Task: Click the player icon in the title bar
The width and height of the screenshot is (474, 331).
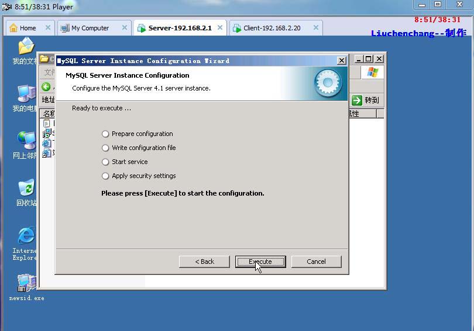Action: coord(6,6)
